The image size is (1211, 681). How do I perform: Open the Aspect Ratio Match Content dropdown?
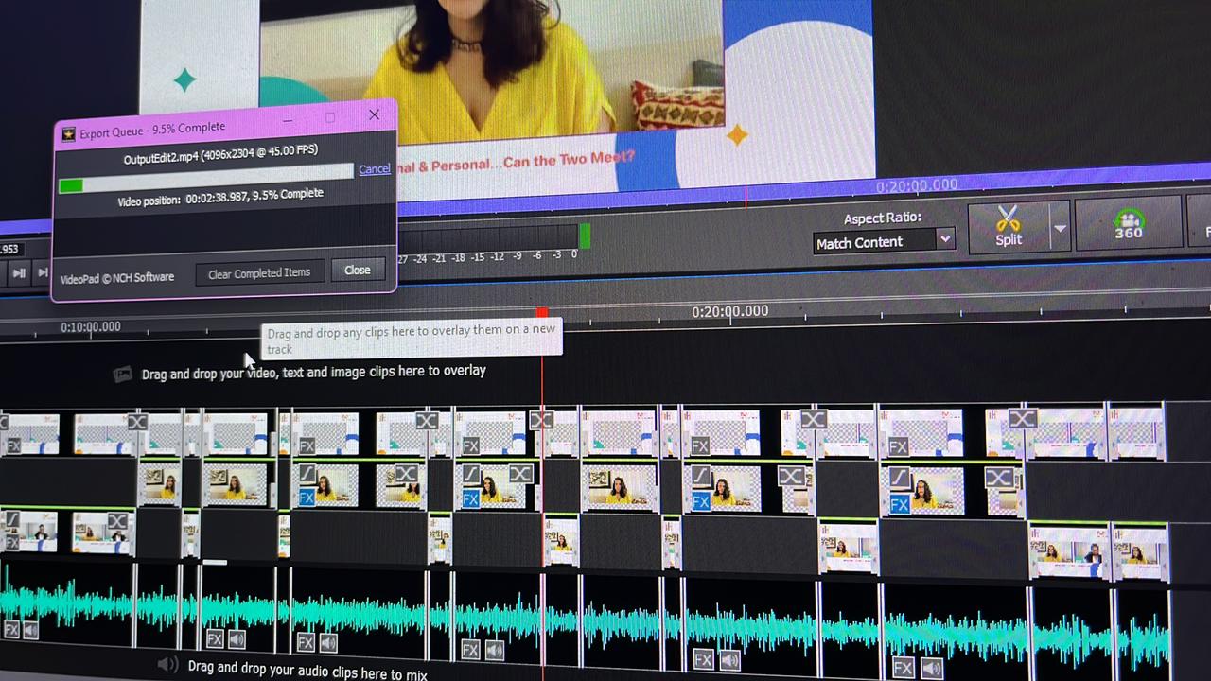[x=884, y=242]
